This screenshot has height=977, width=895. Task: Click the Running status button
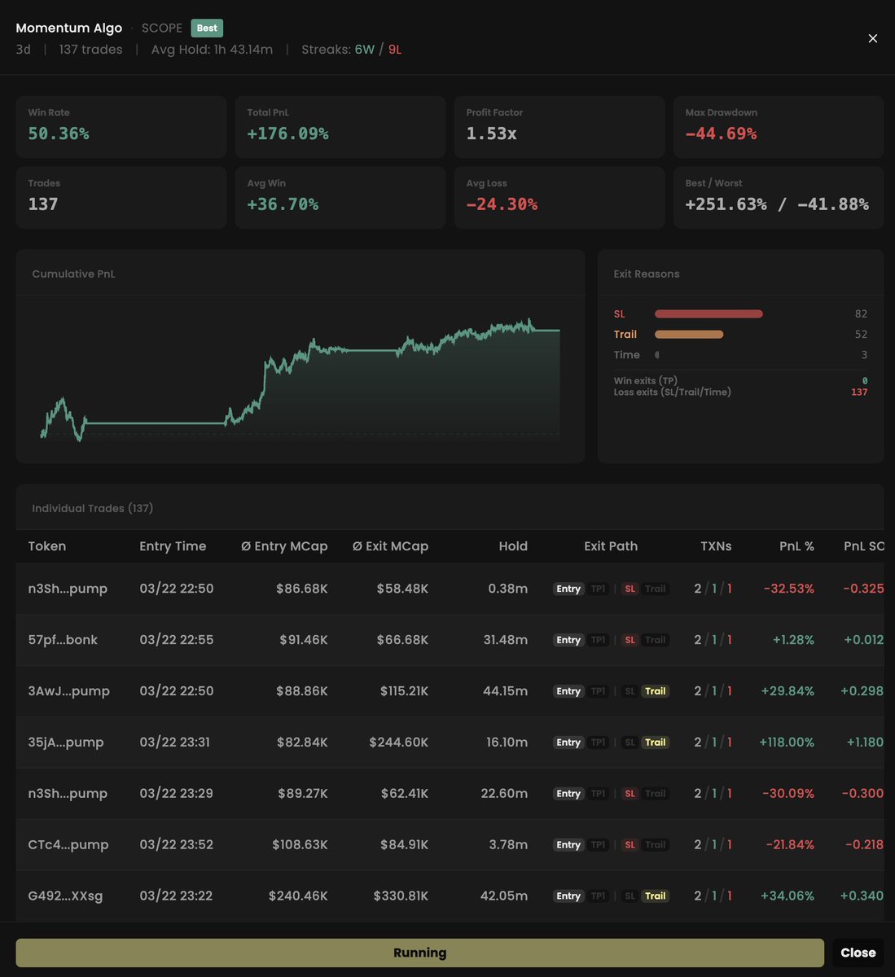(x=419, y=953)
